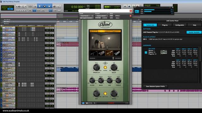Select the Zoomer tool in Pro Tools toolbar
Image resolution: width=202 pixels, height=113 pixels.
tap(35, 6)
